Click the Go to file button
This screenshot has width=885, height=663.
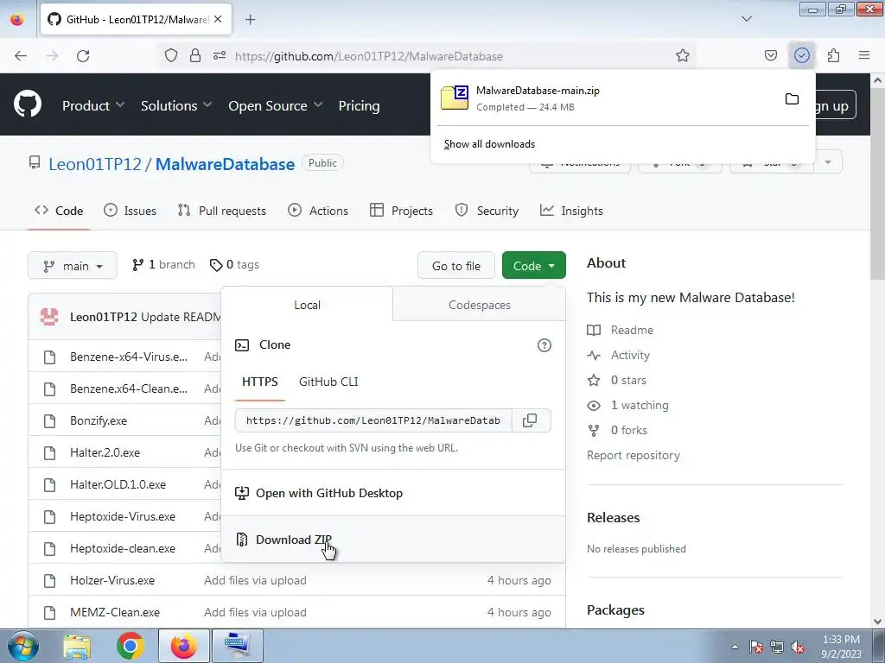(456, 266)
